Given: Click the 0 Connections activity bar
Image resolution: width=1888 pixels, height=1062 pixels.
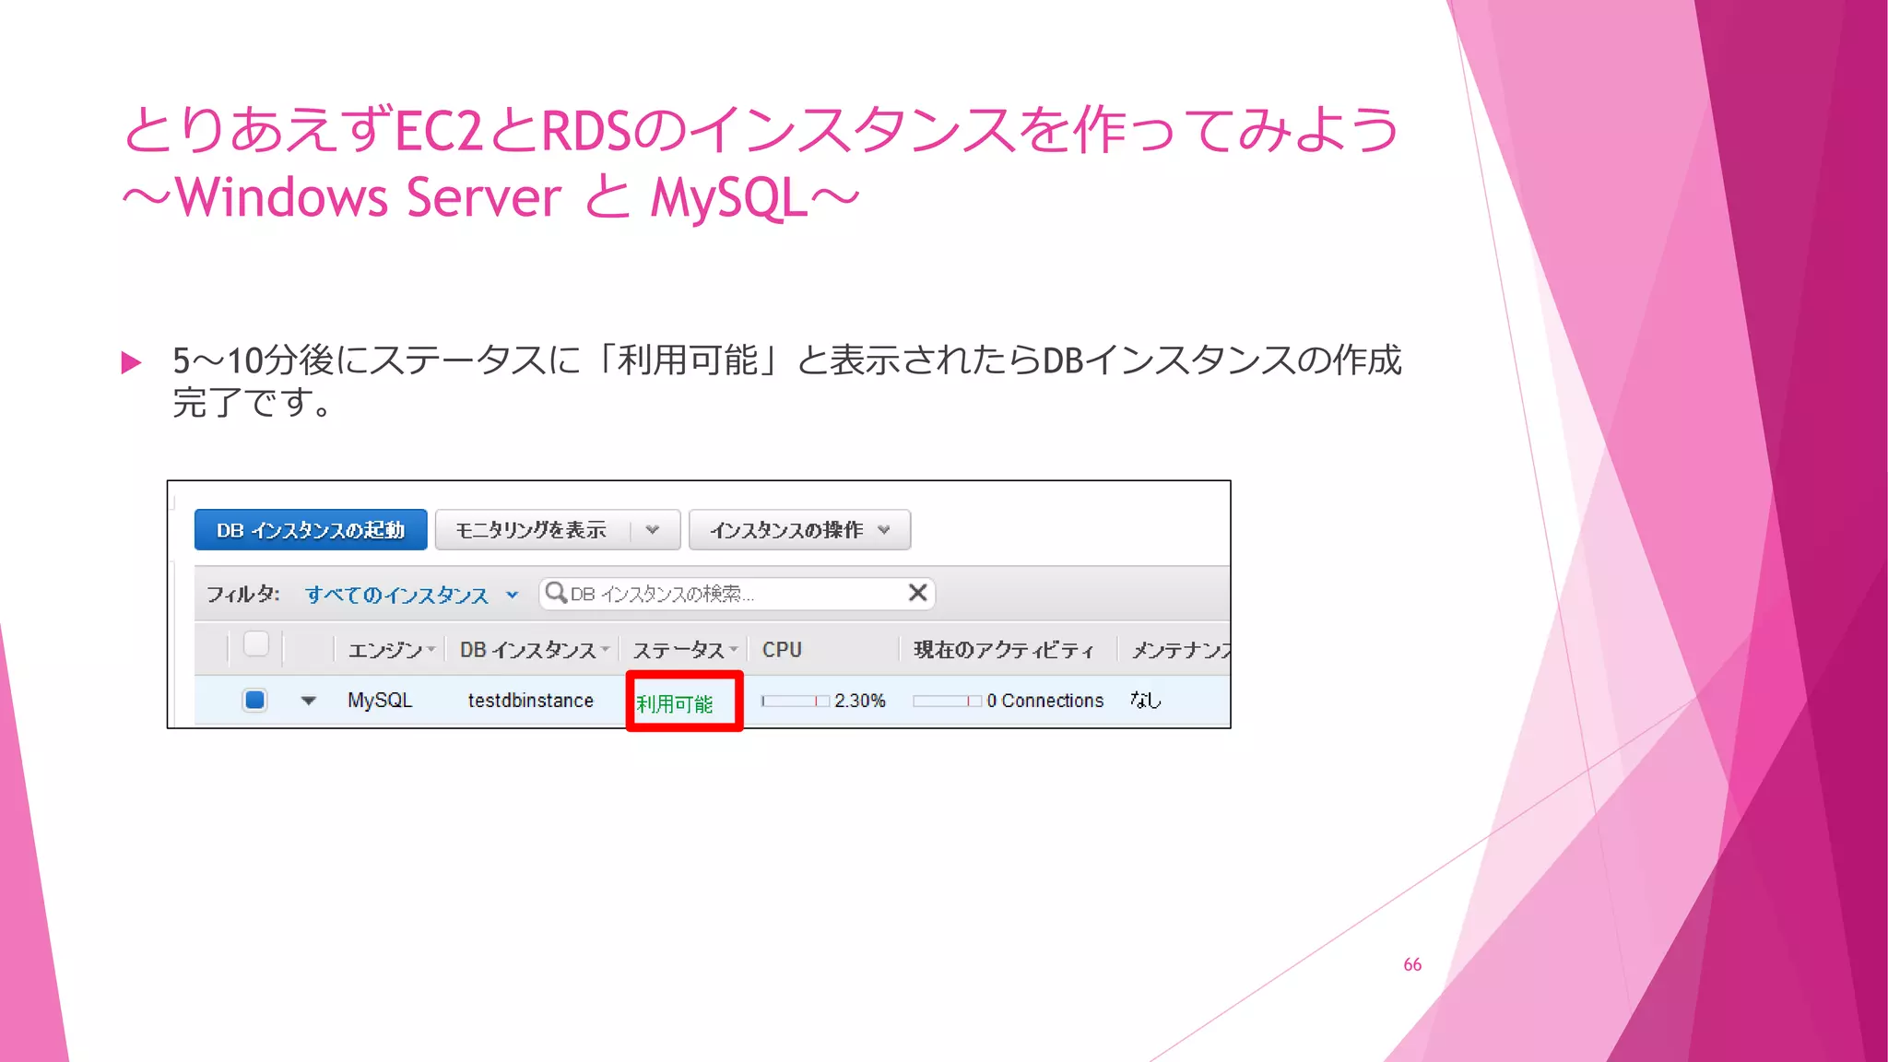Looking at the screenshot, I should coord(947,702).
